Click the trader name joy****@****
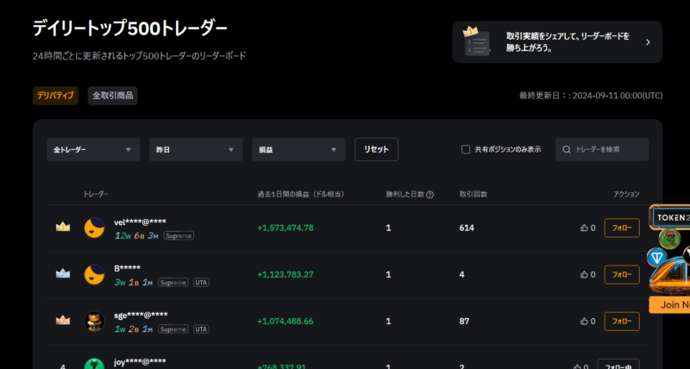 coord(140,361)
